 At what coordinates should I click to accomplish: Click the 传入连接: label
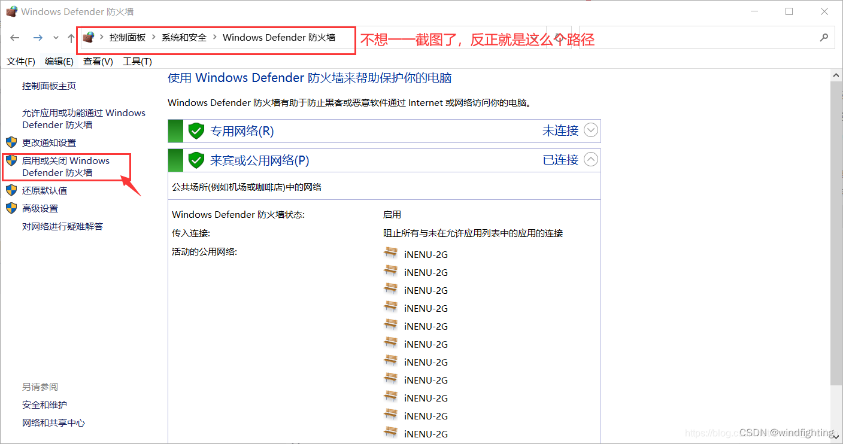tap(191, 233)
